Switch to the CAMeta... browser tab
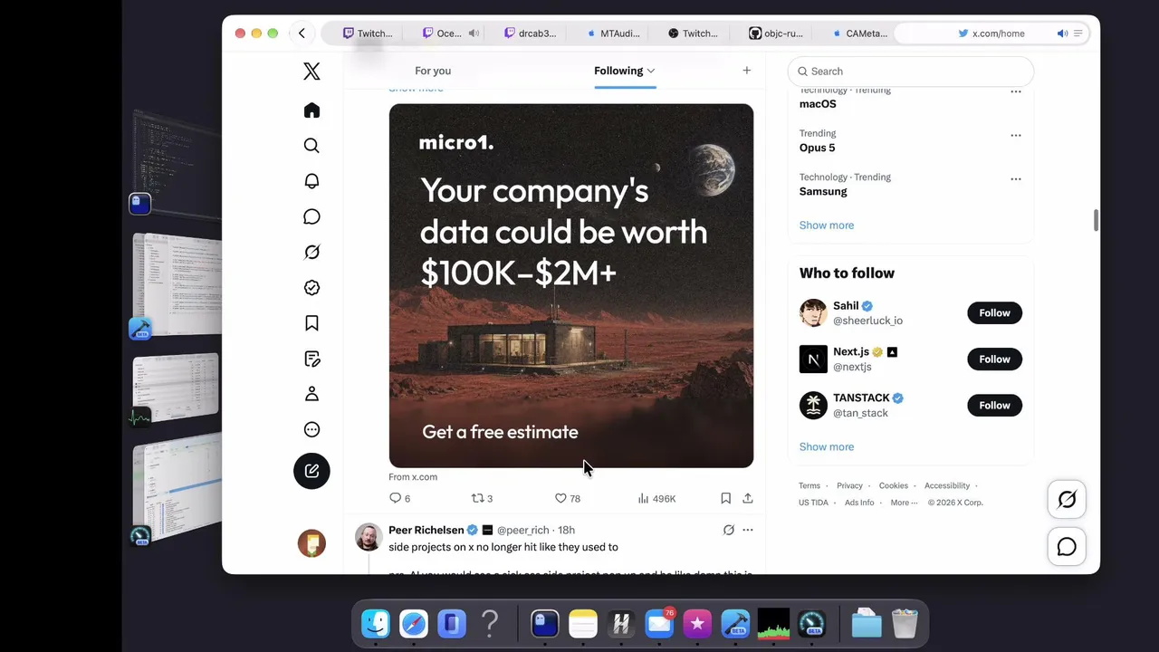 click(x=860, y=34)
